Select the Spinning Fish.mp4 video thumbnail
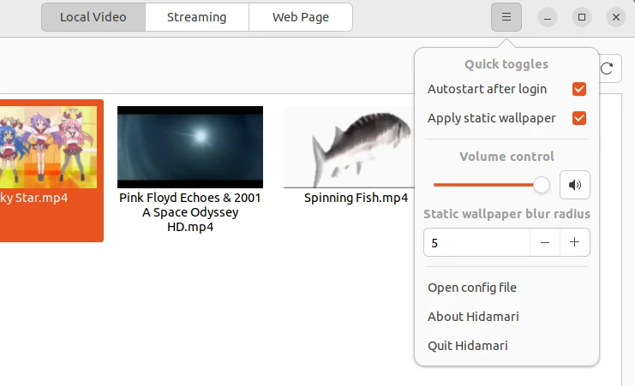 356,146
